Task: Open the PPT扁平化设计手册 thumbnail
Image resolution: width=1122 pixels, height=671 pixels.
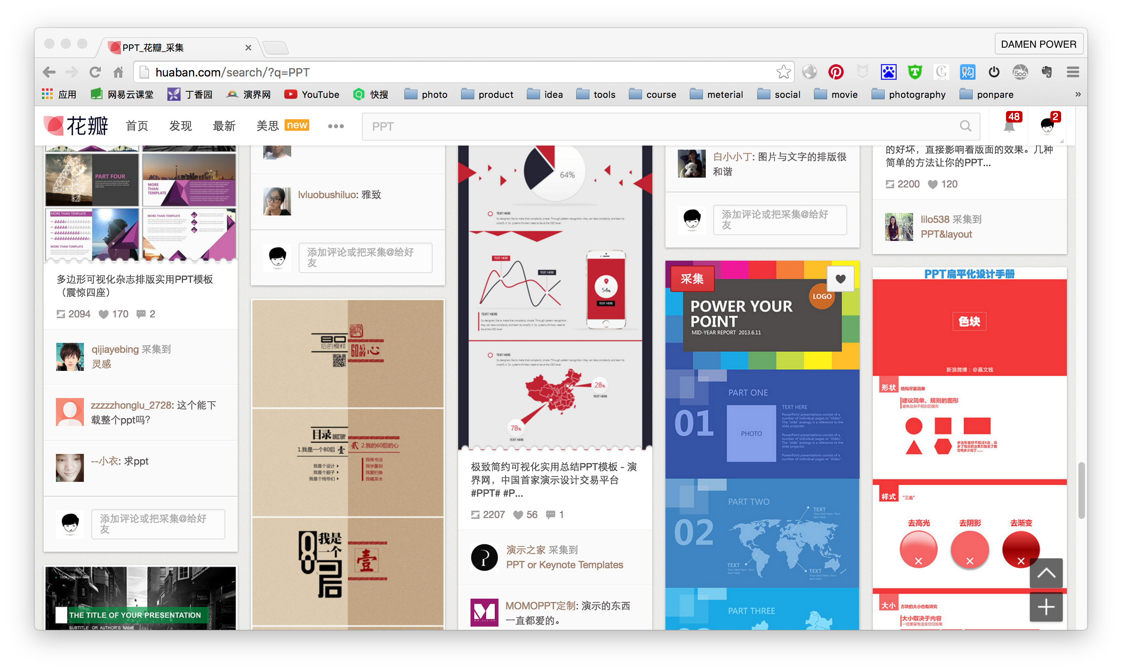Action: click(969, 448)
